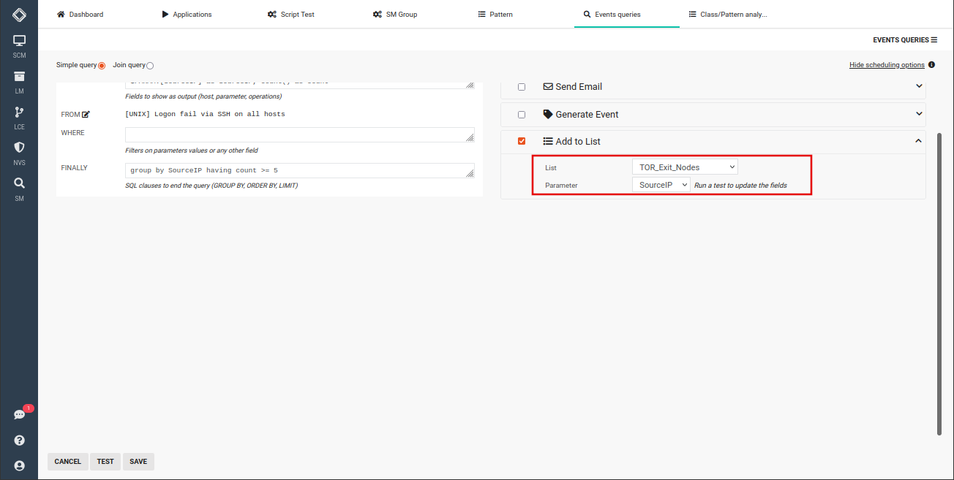The image size is (954, 480).
Task: Open the chat bubble with notification badge
Action: [x=19, y=414]
